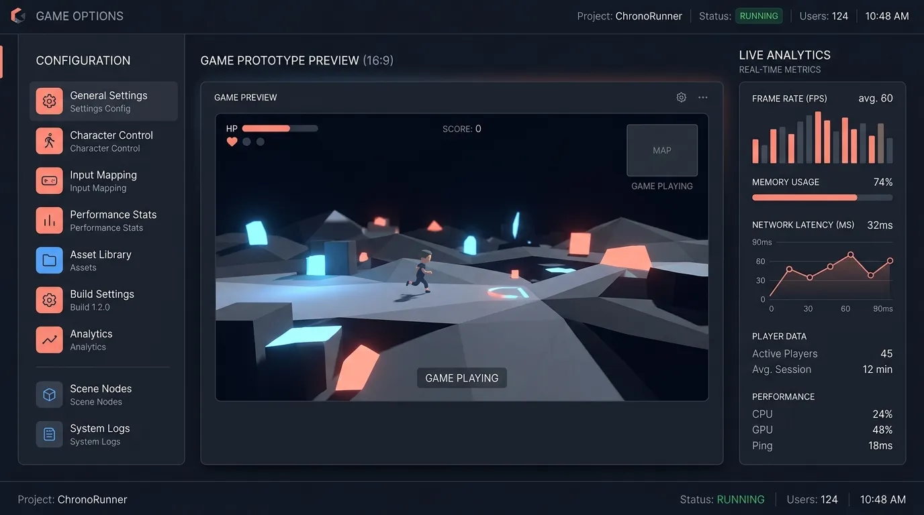Image resolution: width=924 pixels, height=515 pixels.
Task: Click the app logo beside GAME OPTIONS
Action: (x=18, y=15)
